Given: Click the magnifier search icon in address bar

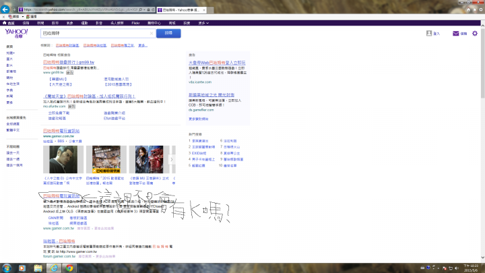Looking at the screenshot, I should (x=140, y=9).
